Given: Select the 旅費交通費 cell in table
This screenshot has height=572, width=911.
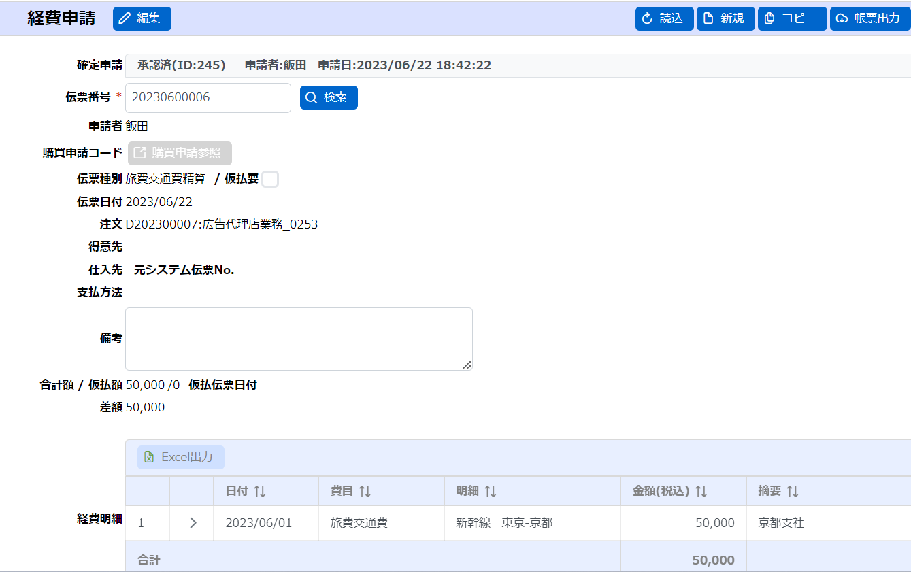Looking at the screenshot, I should point(382,523).
